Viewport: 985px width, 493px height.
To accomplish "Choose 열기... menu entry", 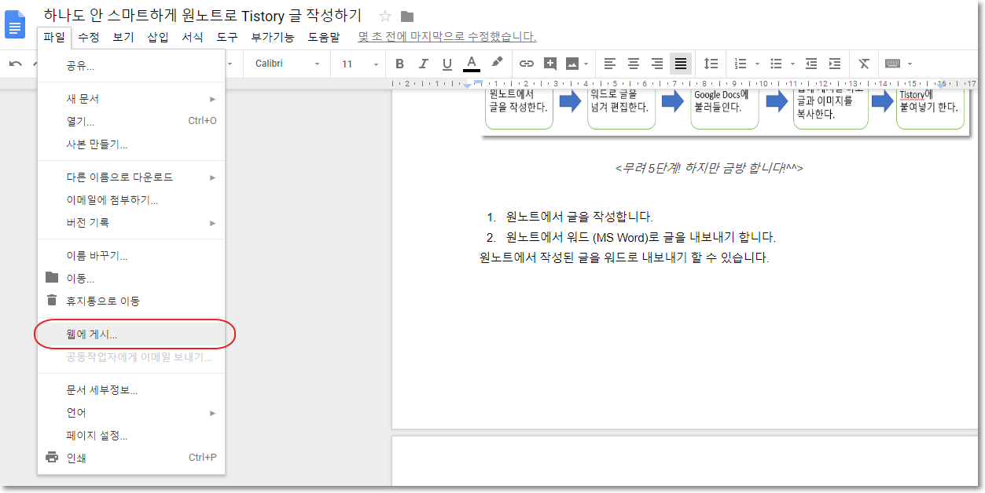I will click(x=131, y=122).
